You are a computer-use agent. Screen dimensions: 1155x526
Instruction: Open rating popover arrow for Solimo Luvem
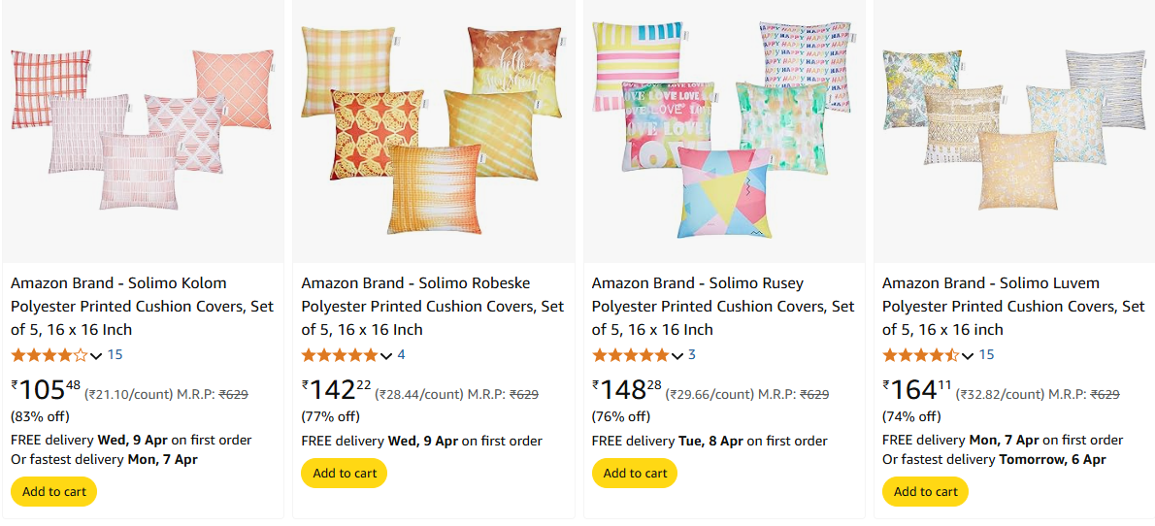(x=967, y=356)
